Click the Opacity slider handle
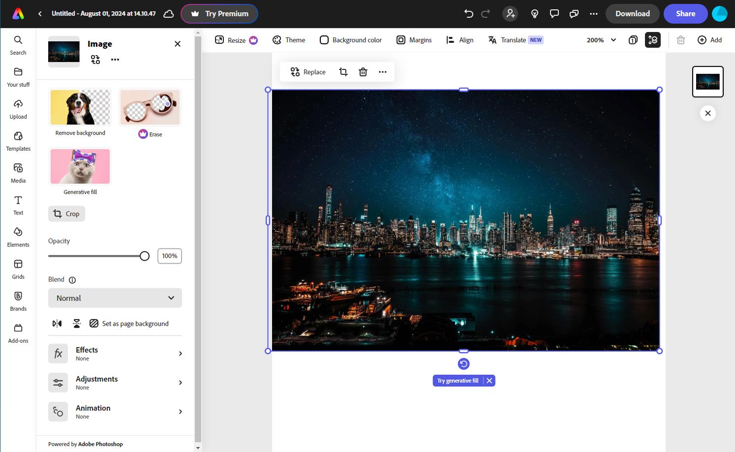Screen dimensions: 735x452 point(145,256)
